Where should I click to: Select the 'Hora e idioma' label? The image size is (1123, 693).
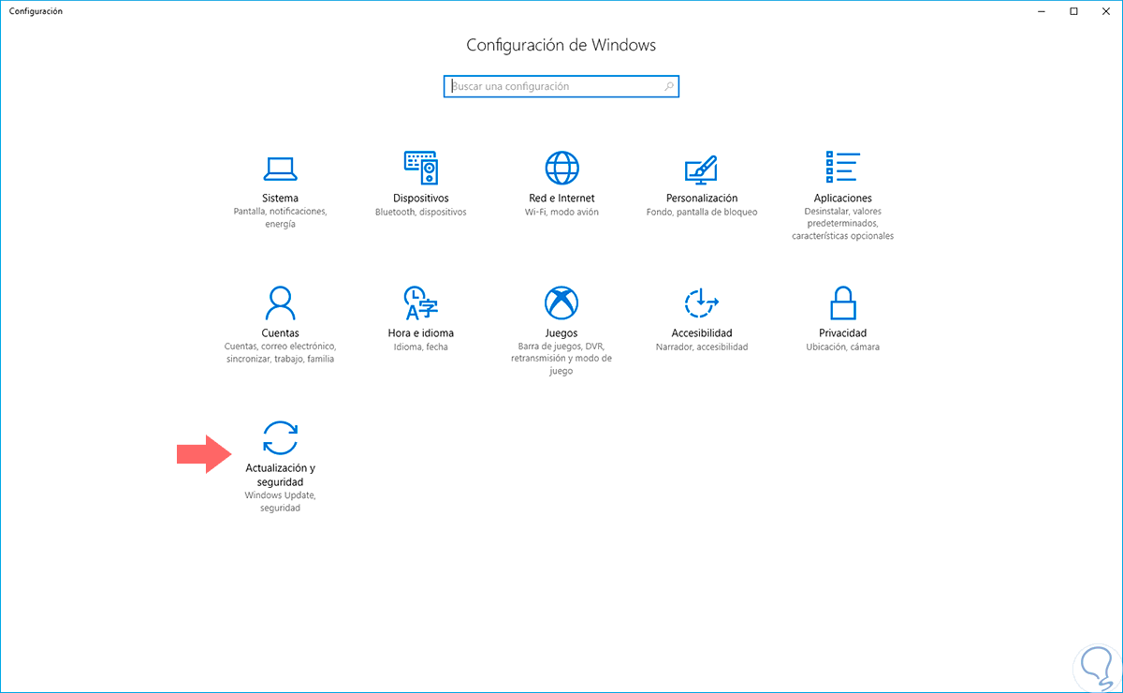[421, 333]
